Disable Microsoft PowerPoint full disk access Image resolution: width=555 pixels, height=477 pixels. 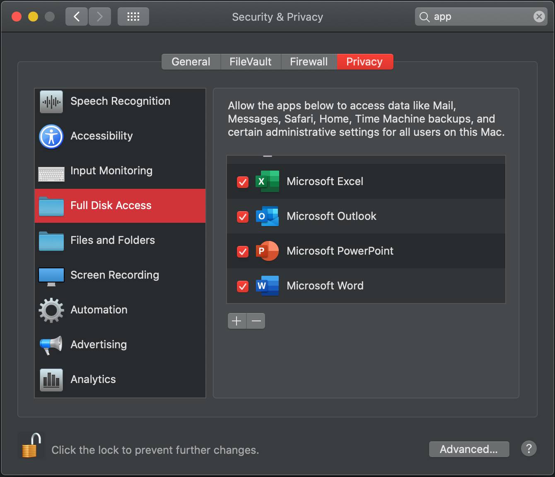(242, 251)
